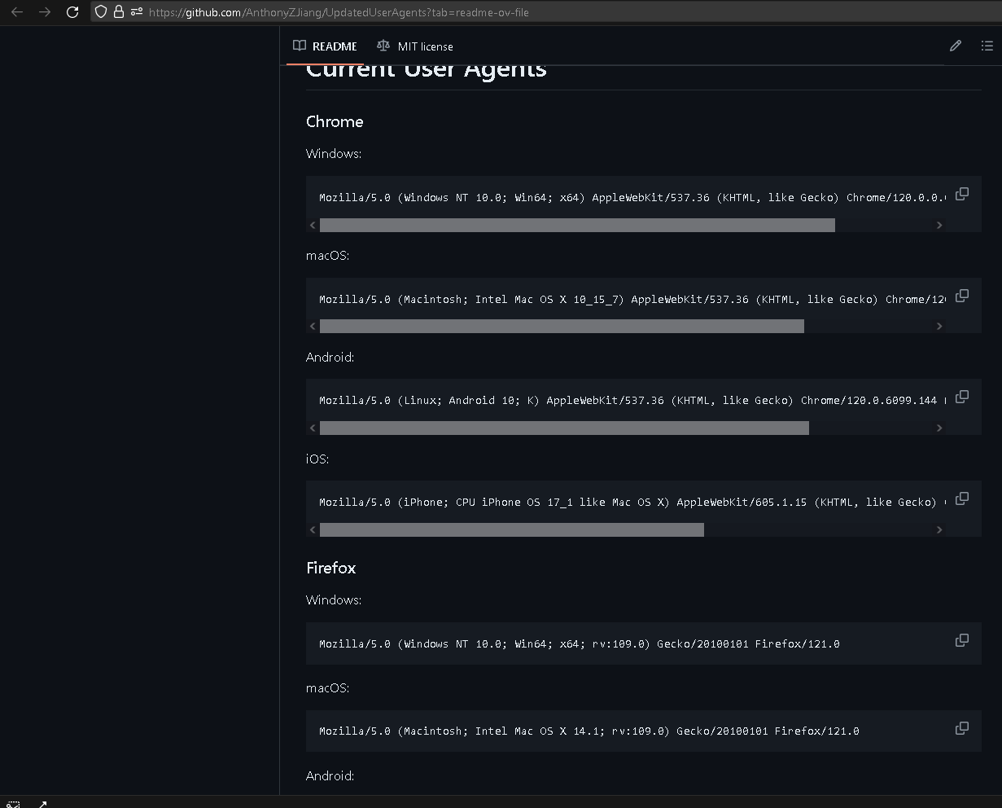Click the Firefox section heading

click(330, 568)
